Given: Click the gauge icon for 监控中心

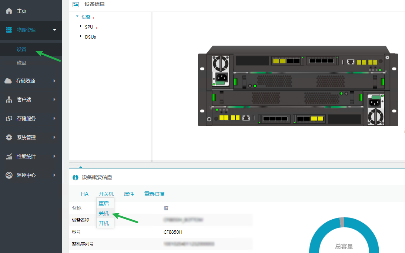Looking at the screenshot, I should click(9, 175).
